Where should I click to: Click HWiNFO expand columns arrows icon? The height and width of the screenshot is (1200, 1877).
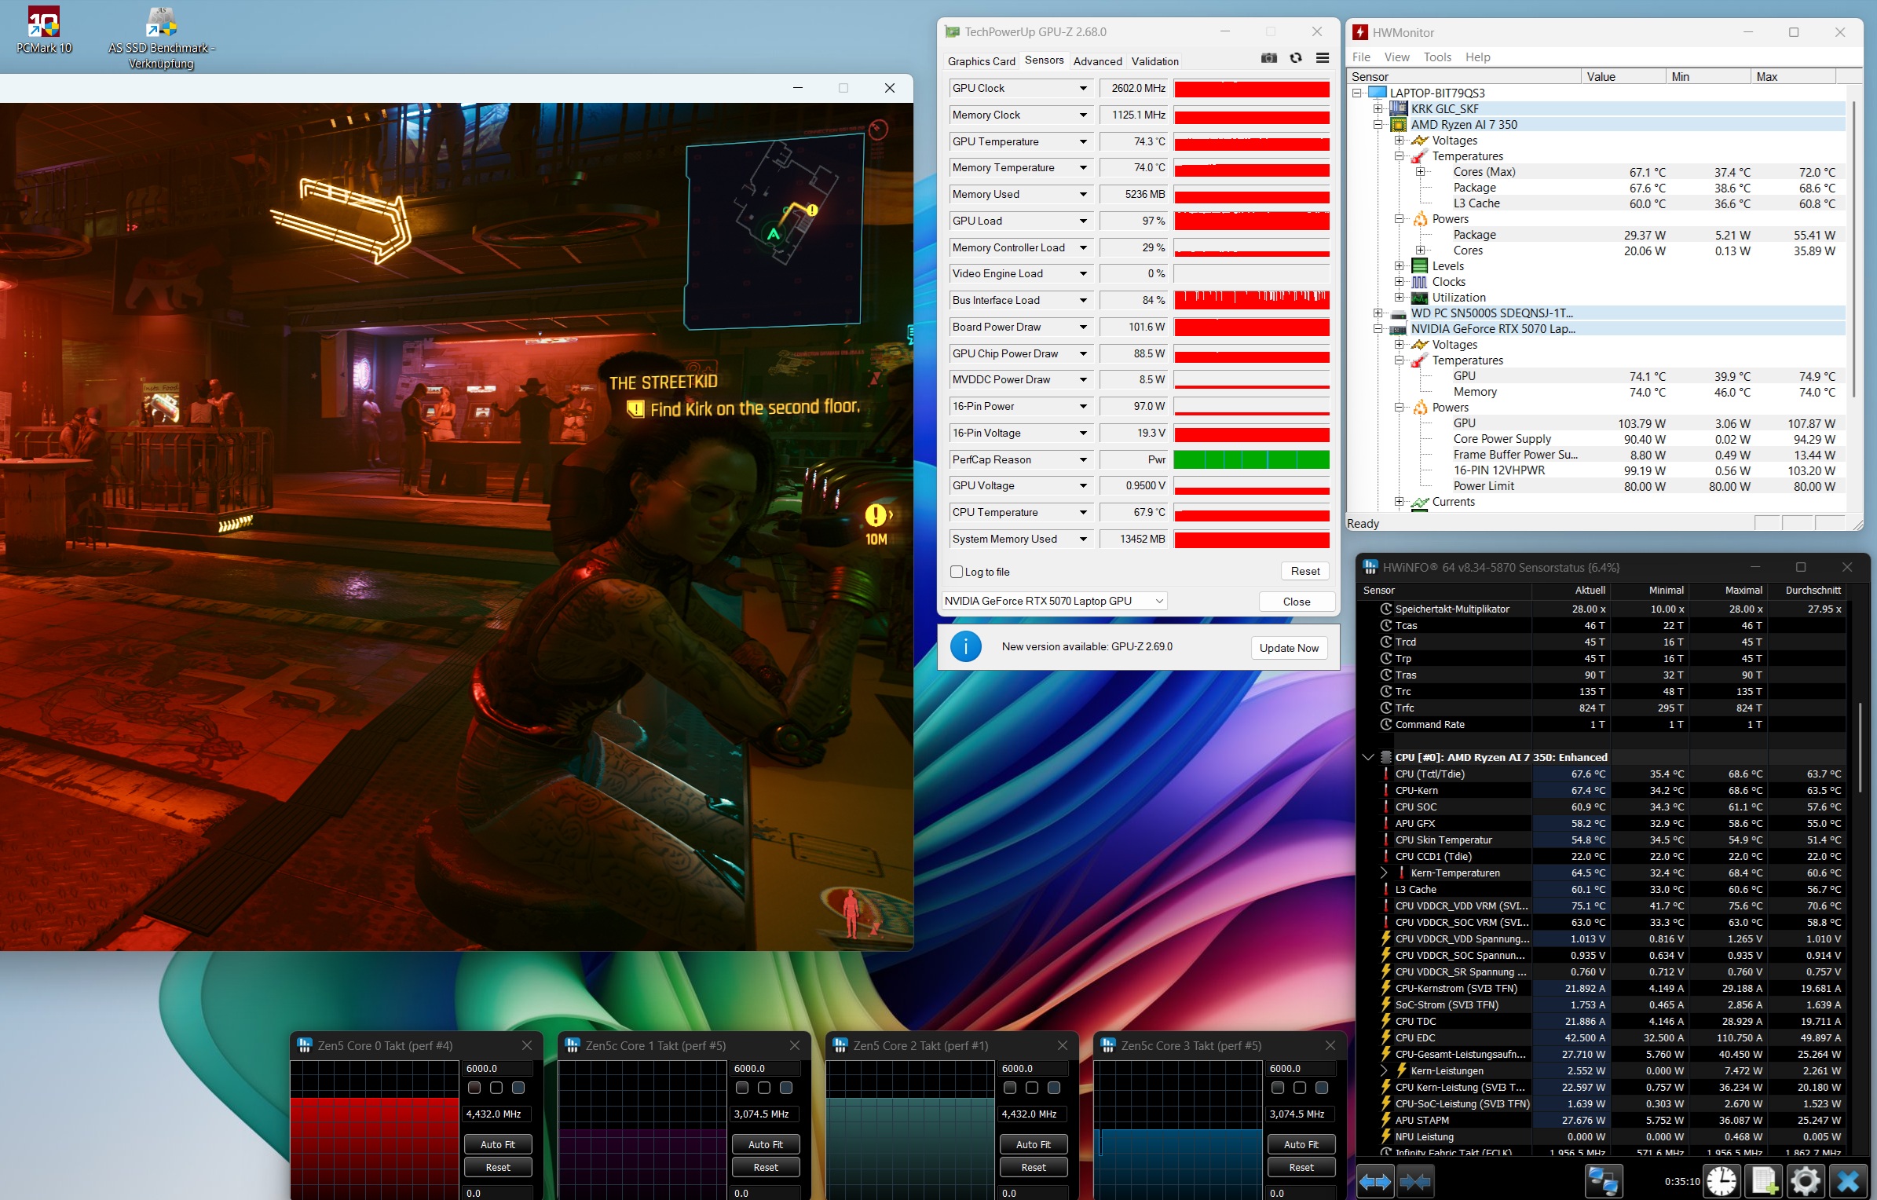point(1375,1181)
